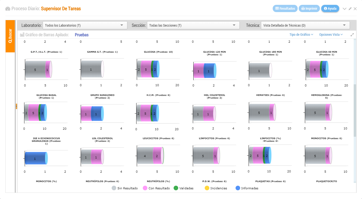Open the Técnica dropdown selector
The height and width of the screenshot is (199, 362).
tap(305, 25)
